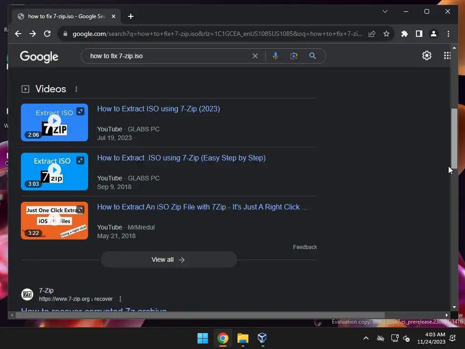Screen dimensions: 465x349
Task: Play the Just One Click Extract thumbnail
Action: click(x=54, y=220)
